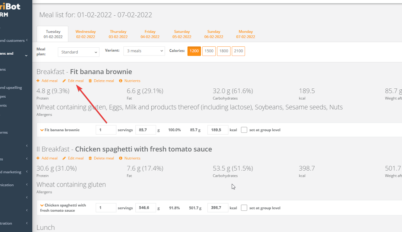Click the pencil icon for Breakfast Edit meal

click(x=64, y=81)
